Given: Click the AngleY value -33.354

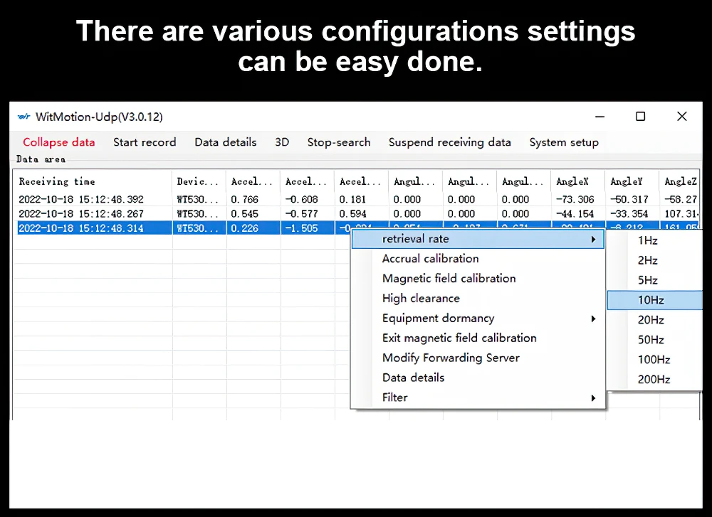Looking at the screenshot, I should pyautogui.click(x=629, y=213).
